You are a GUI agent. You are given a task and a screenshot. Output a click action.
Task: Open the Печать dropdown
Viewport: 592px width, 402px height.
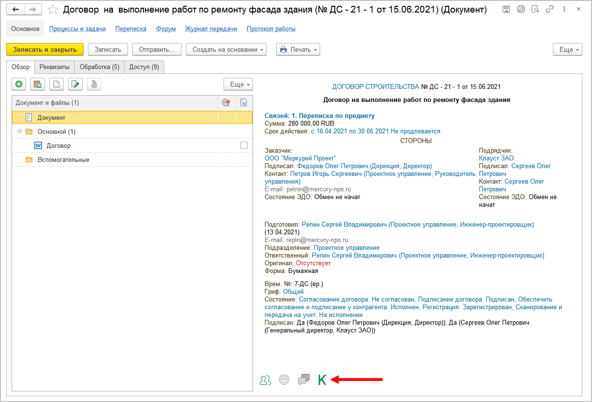[298, 50]
